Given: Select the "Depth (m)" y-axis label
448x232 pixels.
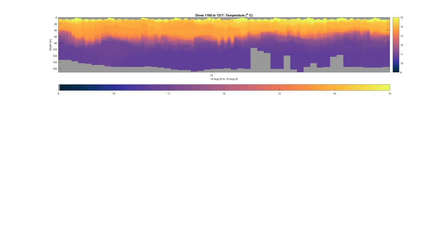Looking at the screenshot, I should click(x=50, y=45).
